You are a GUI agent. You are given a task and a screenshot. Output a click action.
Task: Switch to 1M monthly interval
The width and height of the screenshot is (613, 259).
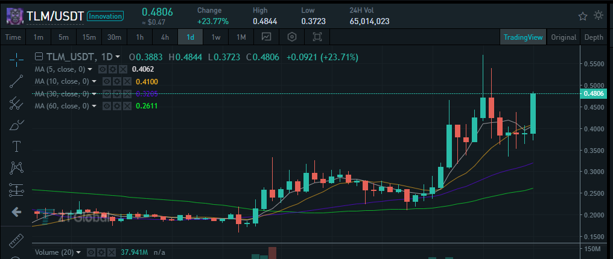click(241, 37)
